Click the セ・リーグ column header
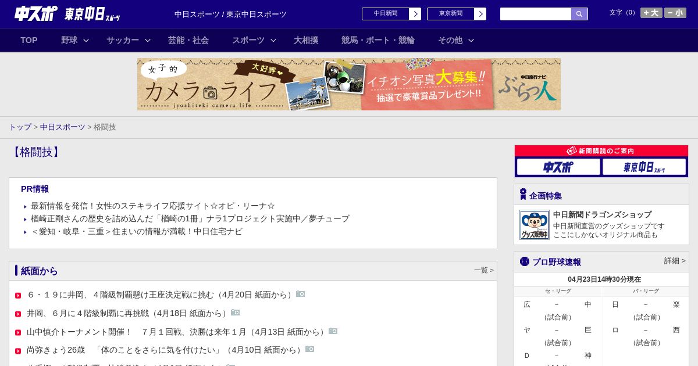 tap(558, 291)
